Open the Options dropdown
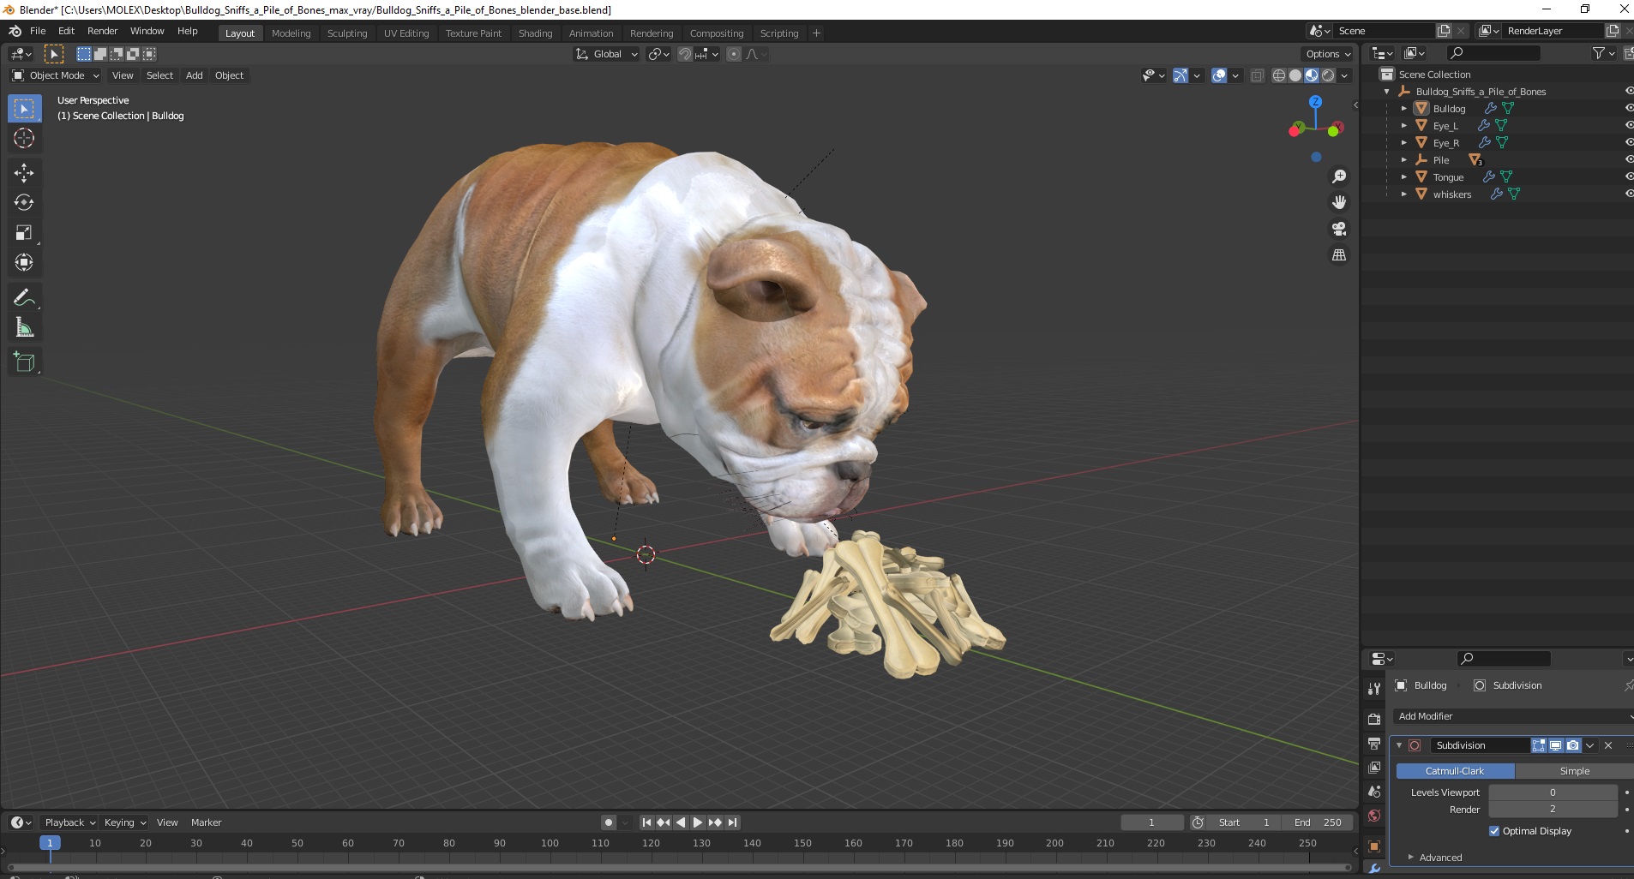 (x=1328, y=54)
